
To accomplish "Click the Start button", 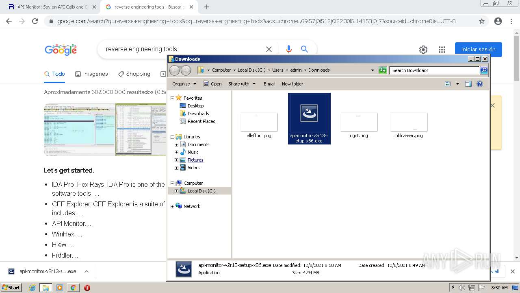I will [11, 288].
